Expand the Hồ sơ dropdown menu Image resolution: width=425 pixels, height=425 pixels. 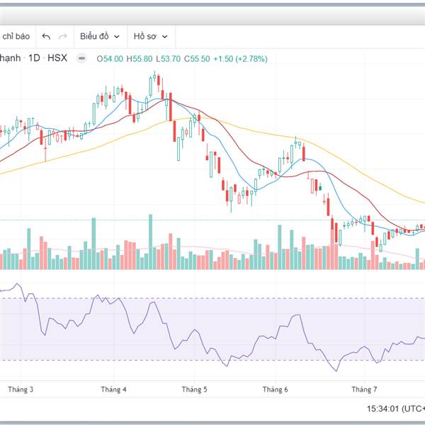[x=150, y=36]
